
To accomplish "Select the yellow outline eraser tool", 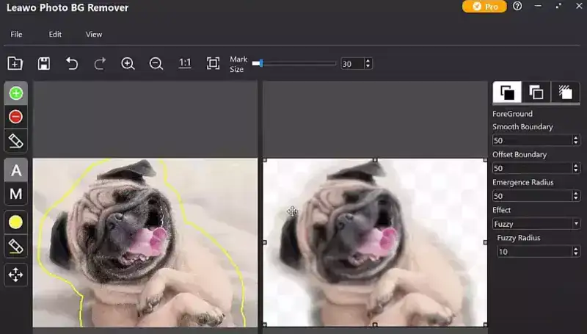I will pyautogui.click(x=15, y=247).
